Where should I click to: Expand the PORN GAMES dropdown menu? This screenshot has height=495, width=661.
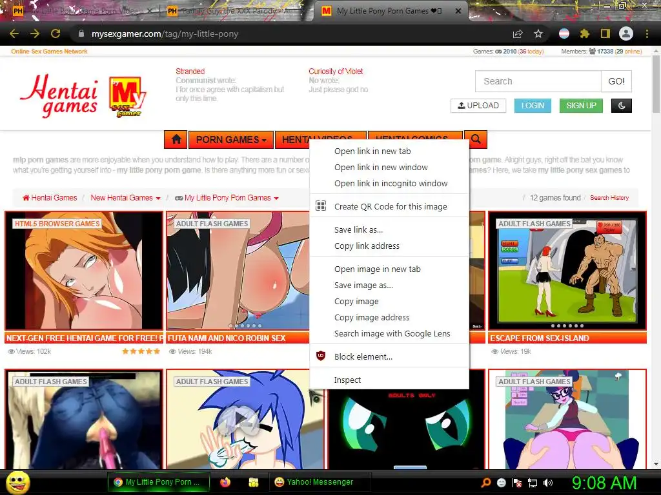231,139
